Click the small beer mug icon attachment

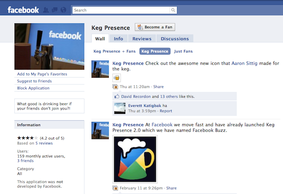pyautogui.click(x=117, y=78)
